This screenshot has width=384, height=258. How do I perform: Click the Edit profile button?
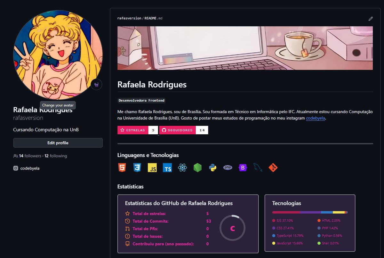click(58, 143)
